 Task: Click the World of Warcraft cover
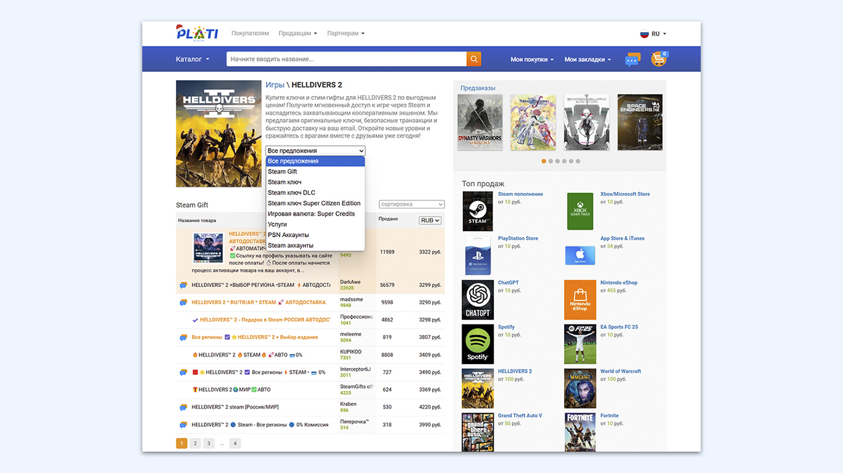(x=580, y=388)
